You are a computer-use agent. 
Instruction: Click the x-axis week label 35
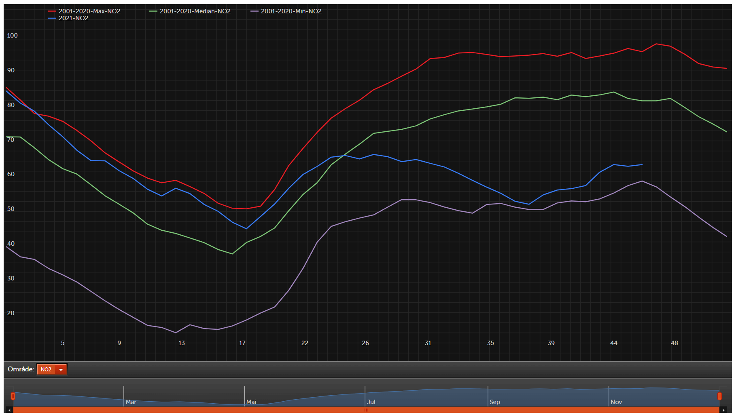click(490, 343)
